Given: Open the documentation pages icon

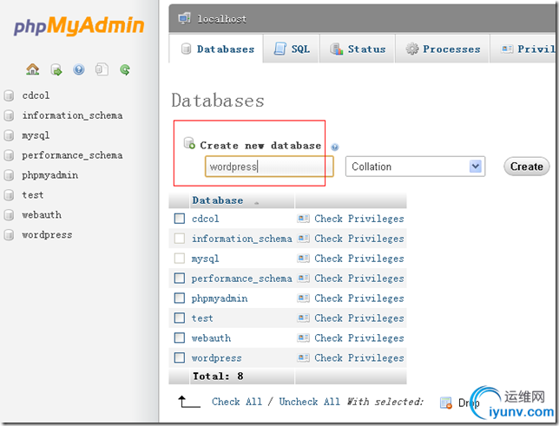Looking at the screenshot, I should coord(102,69).
